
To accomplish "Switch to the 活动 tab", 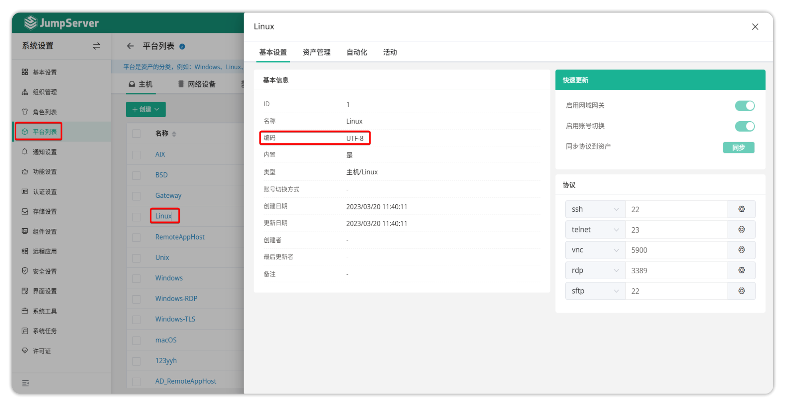I will [x=390, y=52].
